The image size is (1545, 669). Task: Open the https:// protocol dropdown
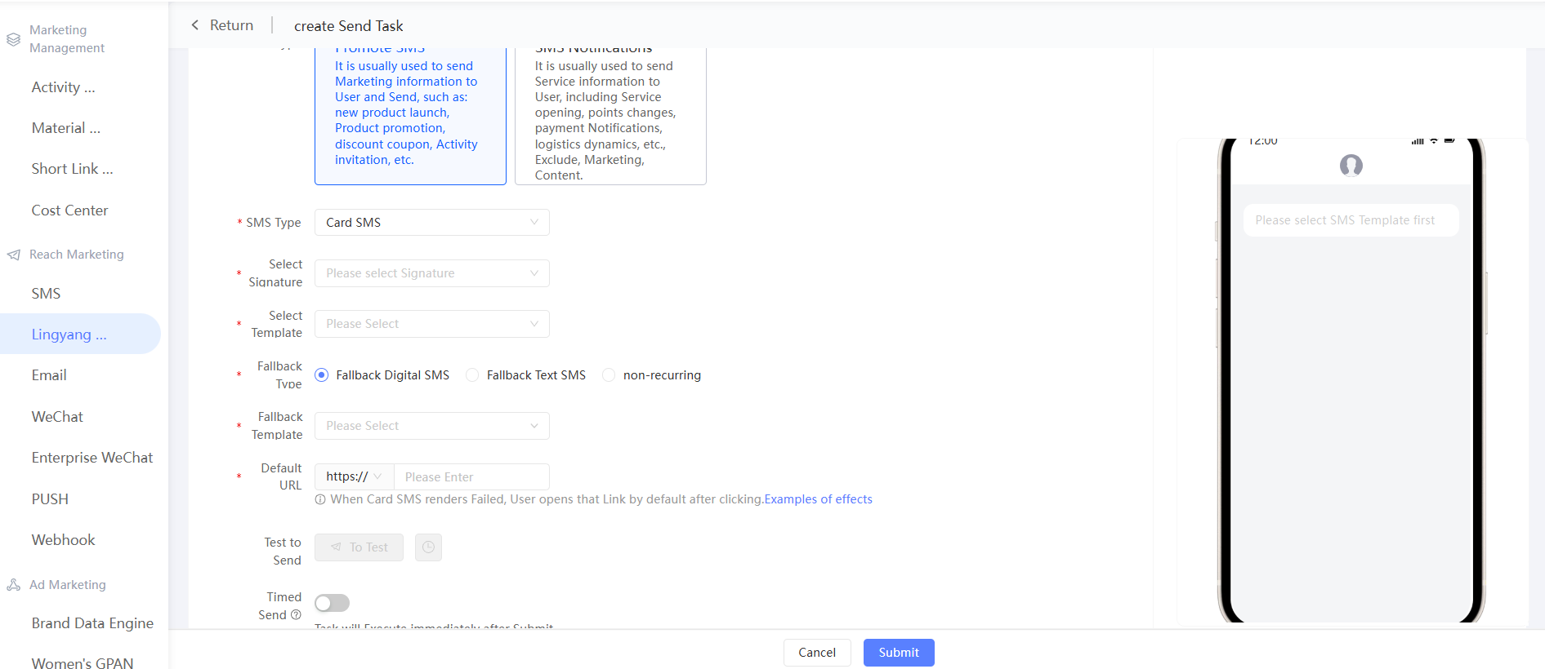(x=354, y=476)
